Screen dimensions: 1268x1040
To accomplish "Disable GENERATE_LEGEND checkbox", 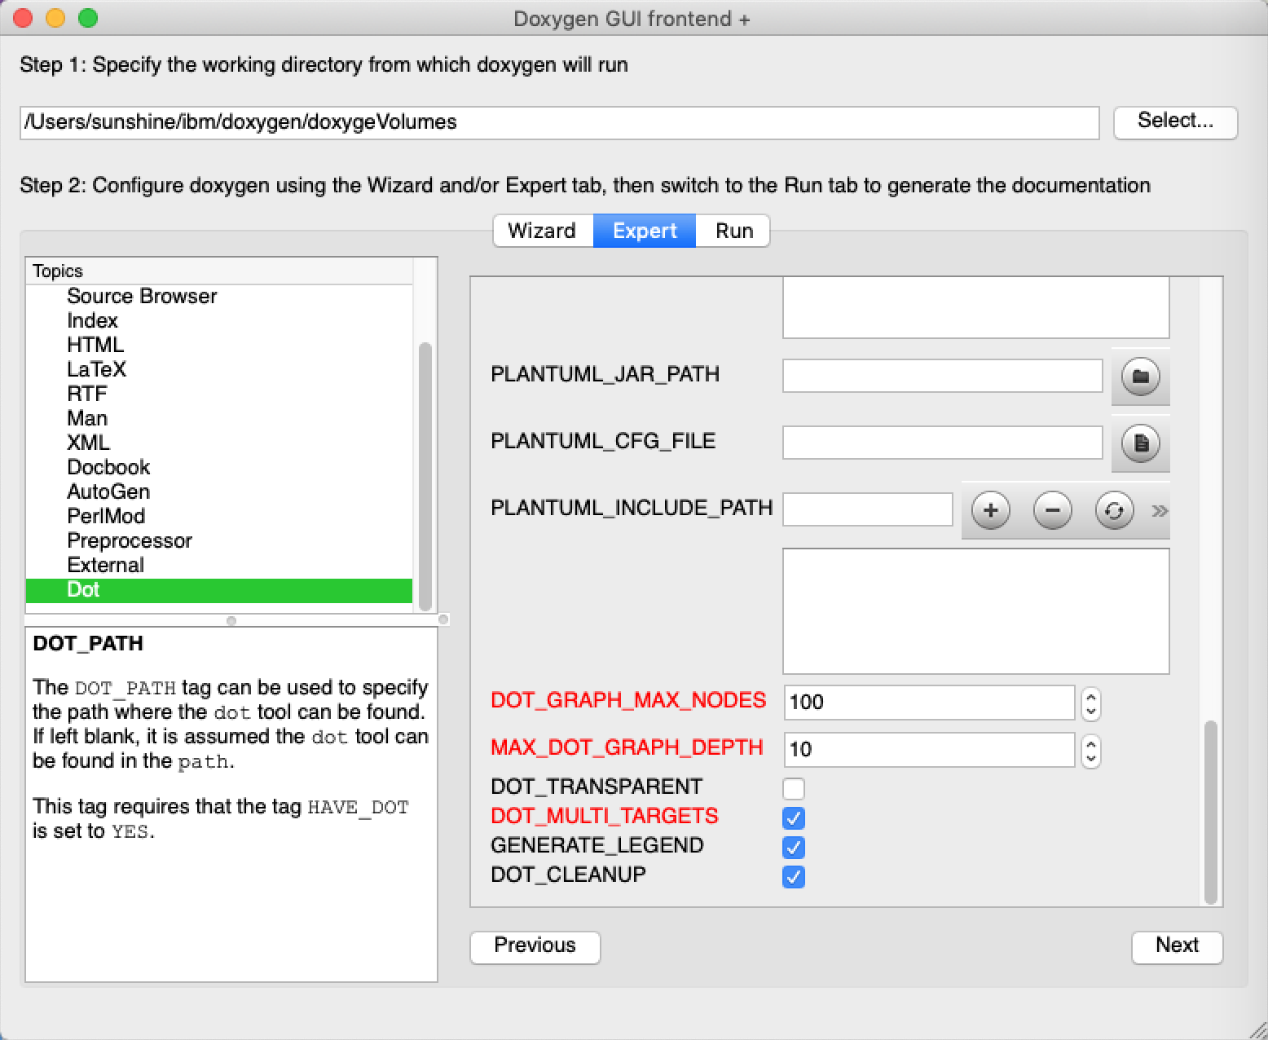I will pyautogui.click(x=794, y=847).
